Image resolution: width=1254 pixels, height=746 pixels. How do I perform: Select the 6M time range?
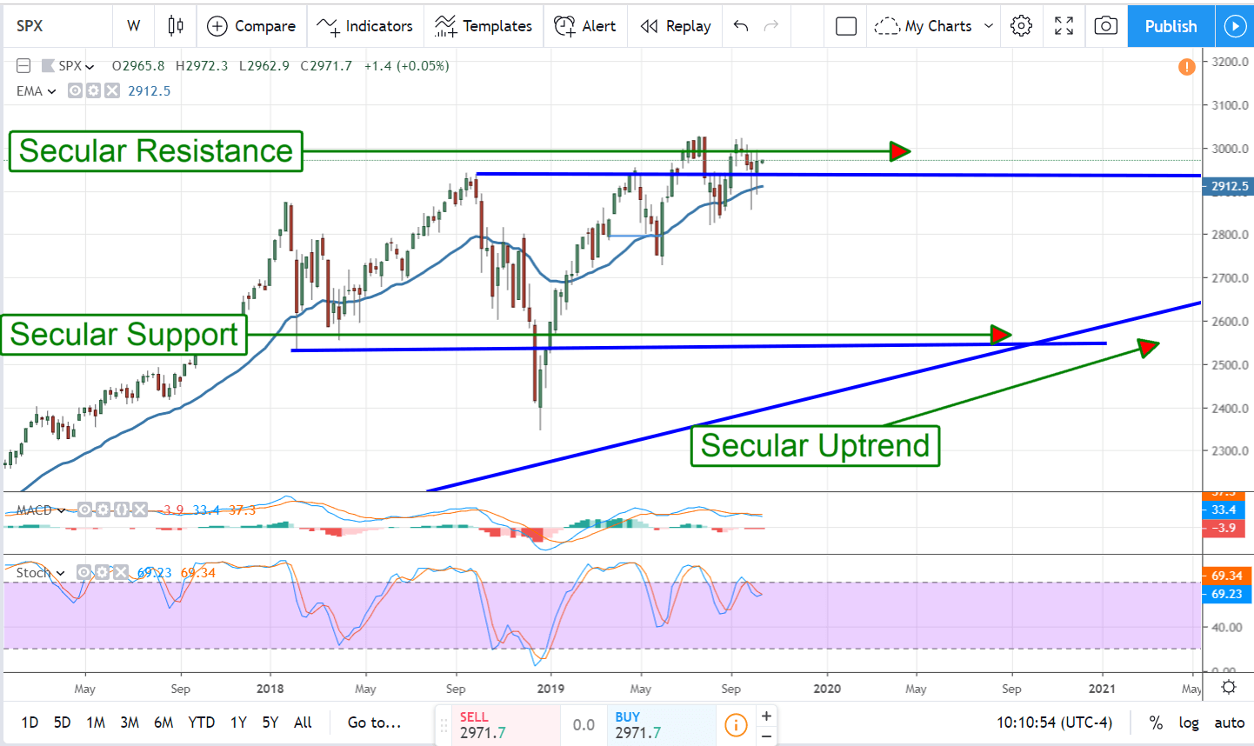[x=163, y=723]
